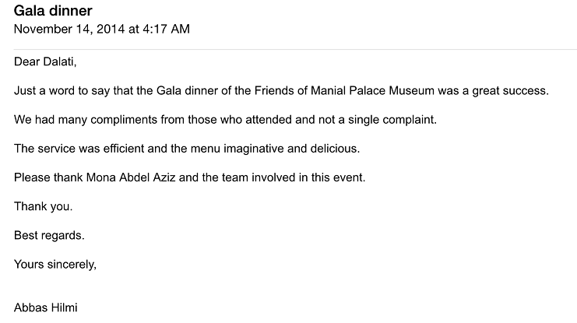Click the "Yours sincerely," closing
Screen dimensions: 577x323
coord(55,264)
